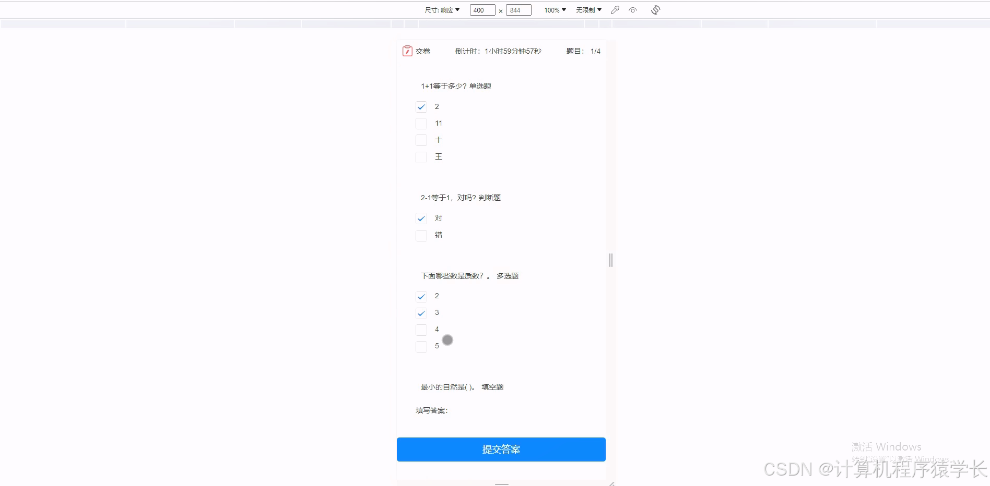
Task: Uncheck the 对 option in the judgment question
Action: pos(421,218)
